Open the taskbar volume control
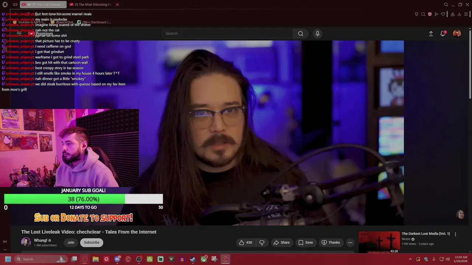Image resolution: width=472 pixels, height=265 pixels. click(448, 259)
